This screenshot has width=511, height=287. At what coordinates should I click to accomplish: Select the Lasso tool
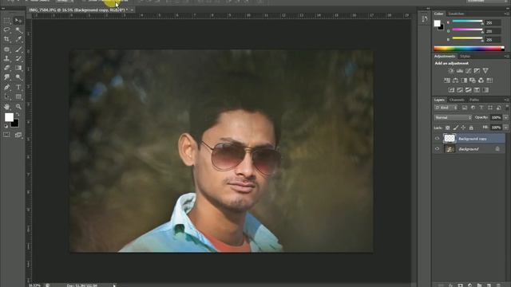(7, 30)
